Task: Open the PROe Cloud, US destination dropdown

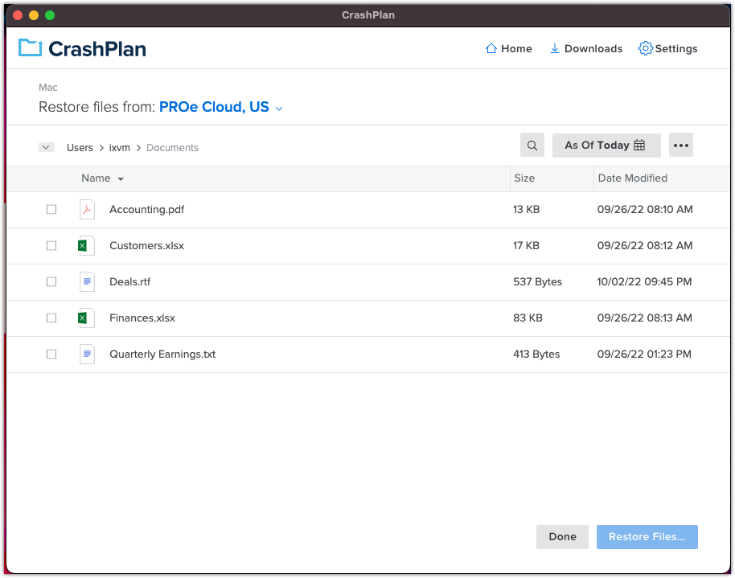Action: 221,108
